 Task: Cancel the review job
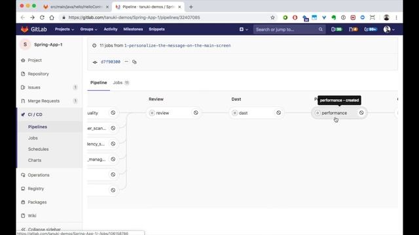click(196, 113)
